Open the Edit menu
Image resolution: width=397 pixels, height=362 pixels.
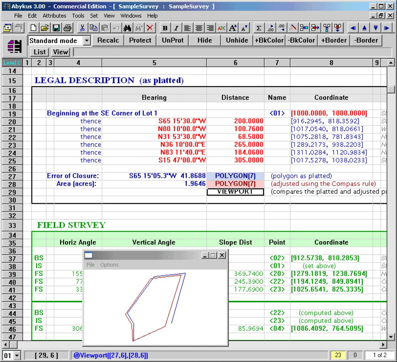pos(32,16)
